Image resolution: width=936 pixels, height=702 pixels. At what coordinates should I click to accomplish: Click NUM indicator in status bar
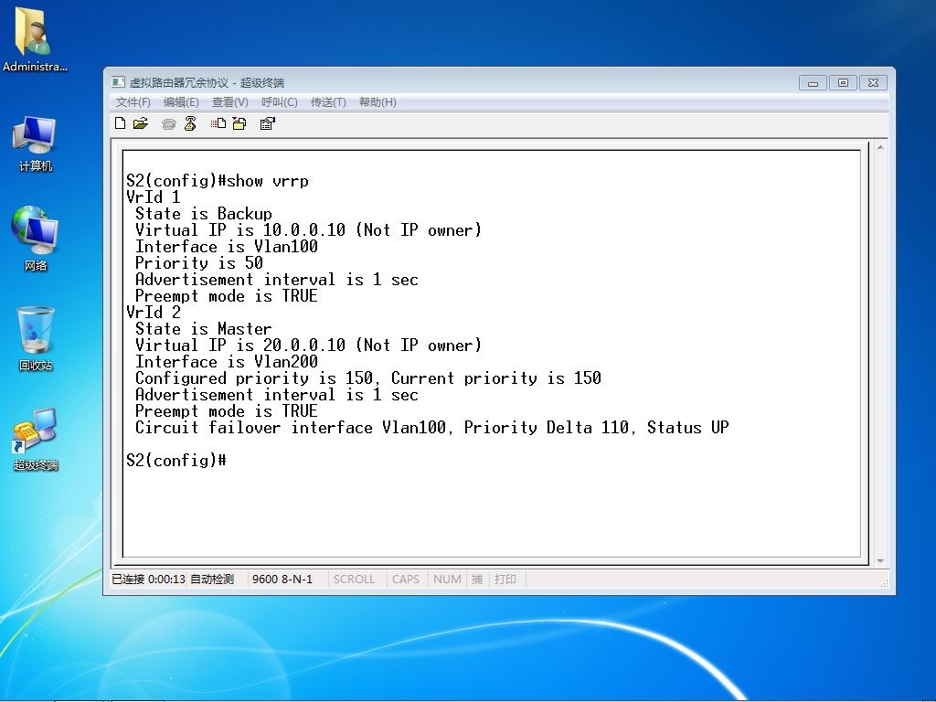[x=447, y=579]
